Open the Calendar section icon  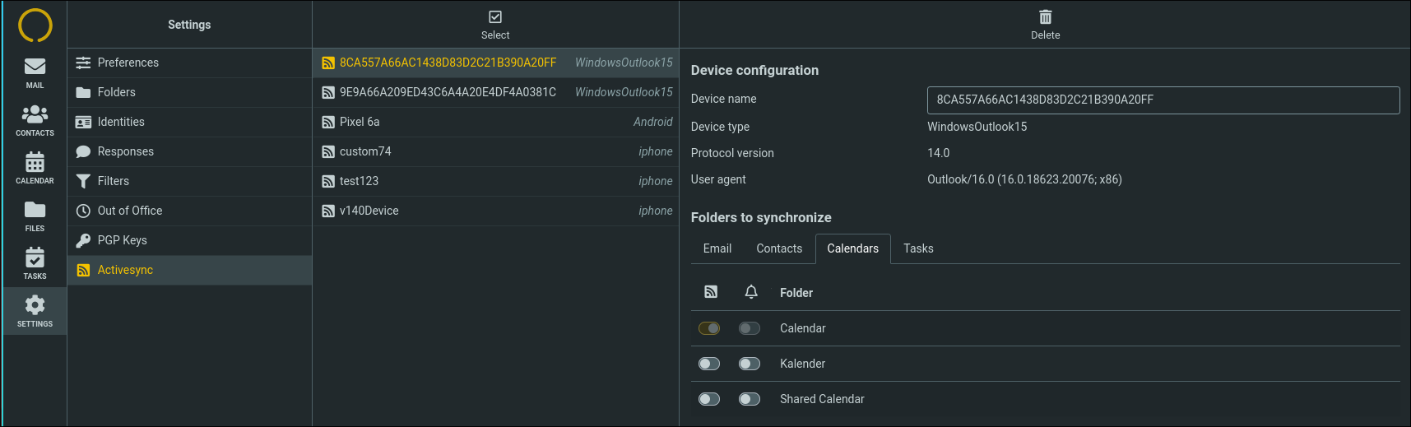[35, 162]
